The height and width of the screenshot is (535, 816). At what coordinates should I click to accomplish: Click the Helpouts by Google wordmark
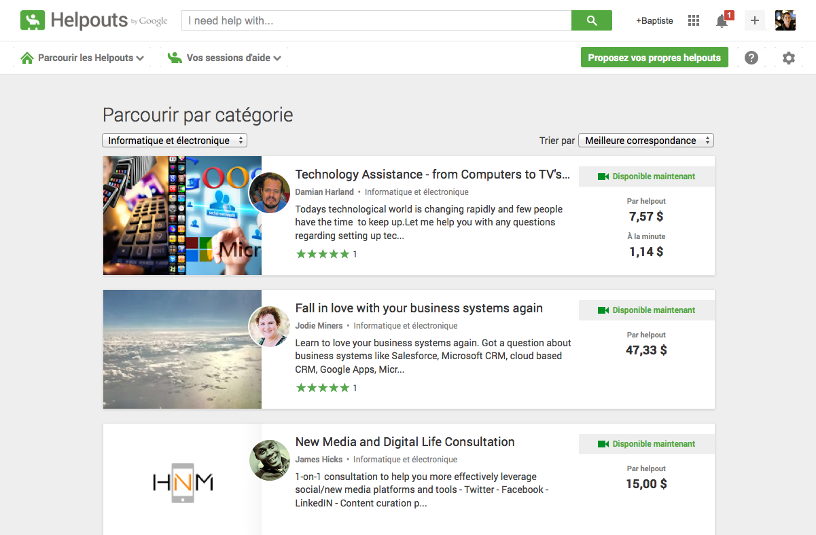pos(109,20)
